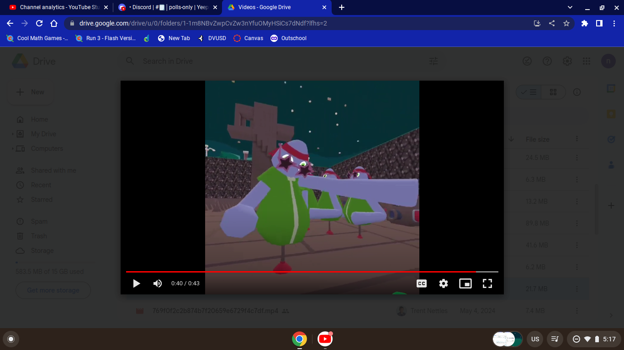The height and width of the screenshot is (350, 624).
Task: Open Google Keep in the side panel
Action: point(611,114)
